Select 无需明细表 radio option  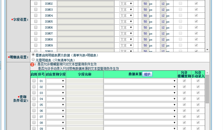[x=33, y=60]
